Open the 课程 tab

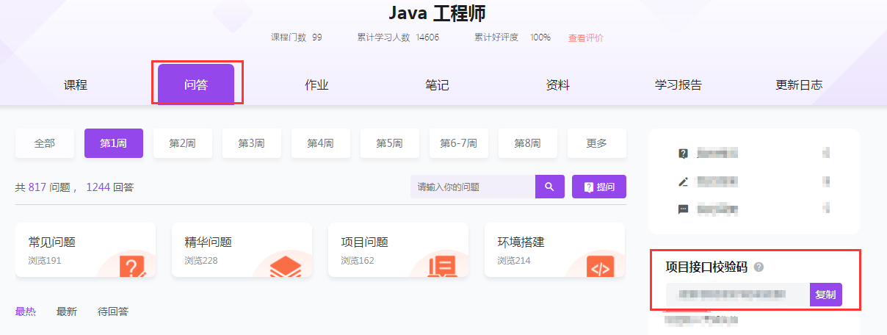tap(76, 85)
